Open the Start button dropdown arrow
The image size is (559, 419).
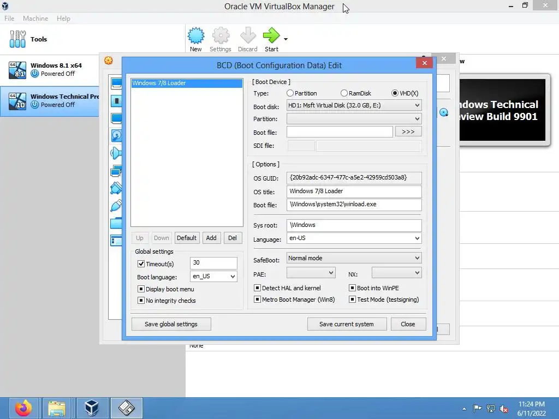point(286,39)
